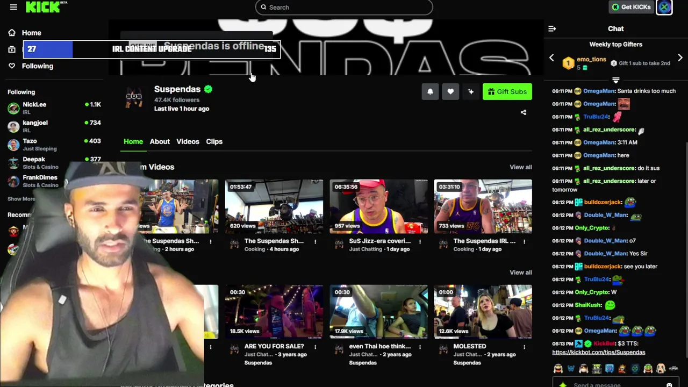Expand Show More in Following list

click(x=21, y=199)
